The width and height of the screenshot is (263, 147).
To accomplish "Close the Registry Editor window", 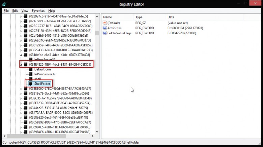I will [255, 3].
